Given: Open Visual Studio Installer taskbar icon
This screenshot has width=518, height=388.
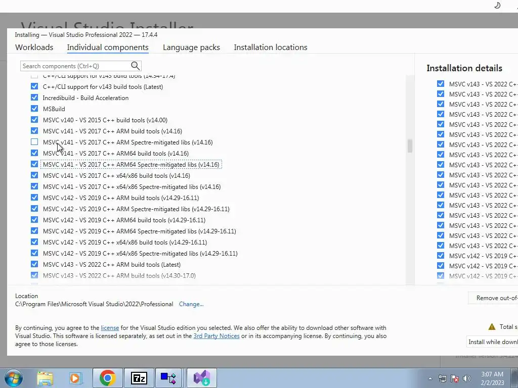Looking at the screenshot, I should (x=202, y=378).
